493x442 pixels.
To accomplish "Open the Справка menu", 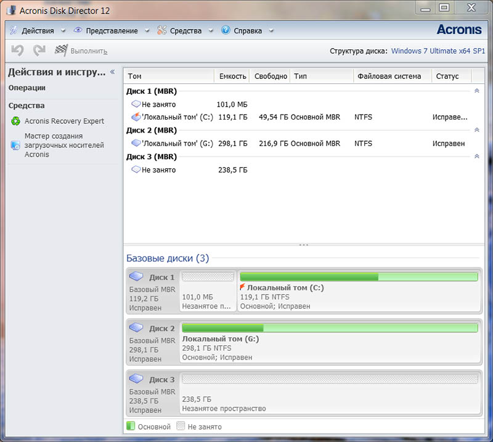I will click(x=248, y=31).
